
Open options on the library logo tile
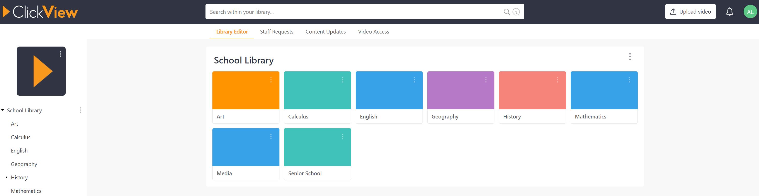pos(61,54)
